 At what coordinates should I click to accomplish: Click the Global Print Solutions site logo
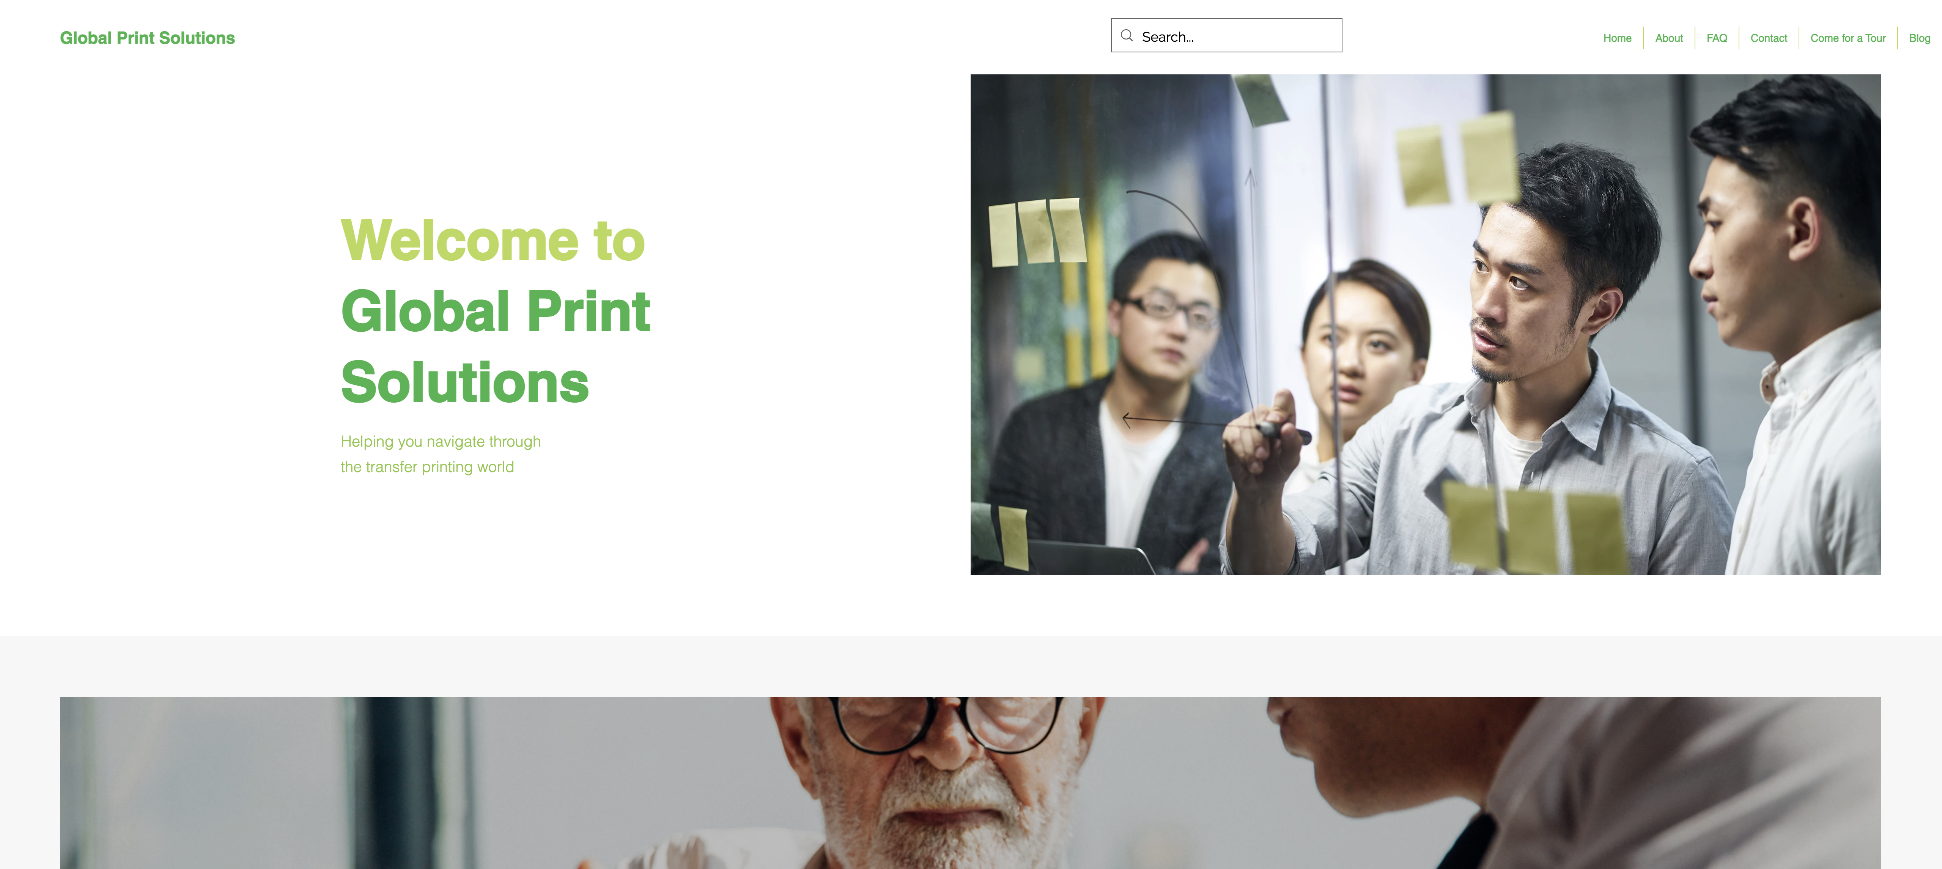tap(147, 38)
